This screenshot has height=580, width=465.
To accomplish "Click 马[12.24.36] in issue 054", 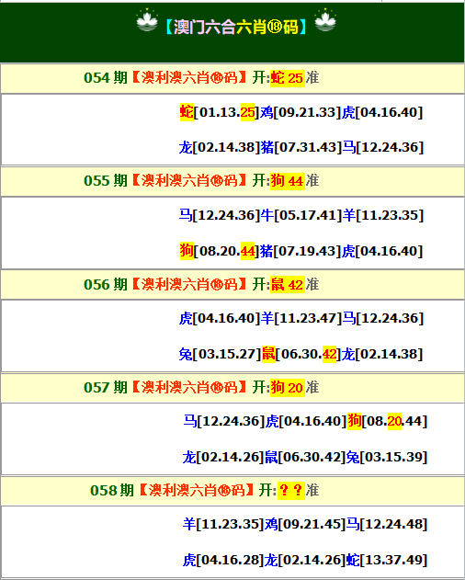I will pyautogui.click(x=383, y=147).
